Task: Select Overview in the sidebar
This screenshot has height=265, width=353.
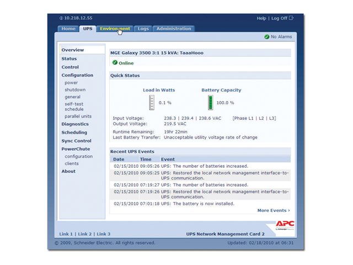Action: point(72,50)
